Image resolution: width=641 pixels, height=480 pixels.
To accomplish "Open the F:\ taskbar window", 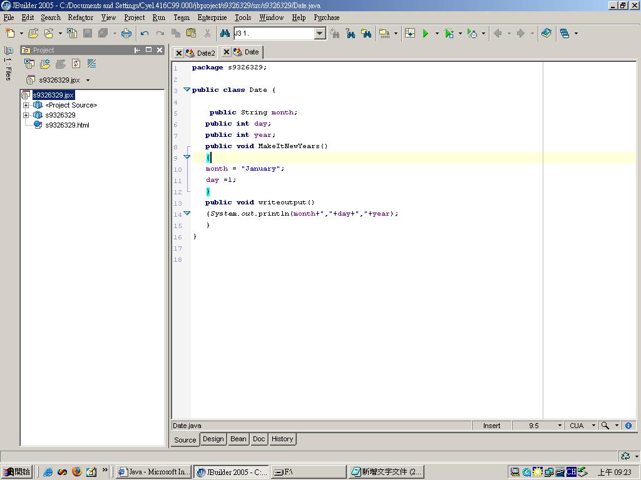I will pyautogui.click(x=309, y=472).
